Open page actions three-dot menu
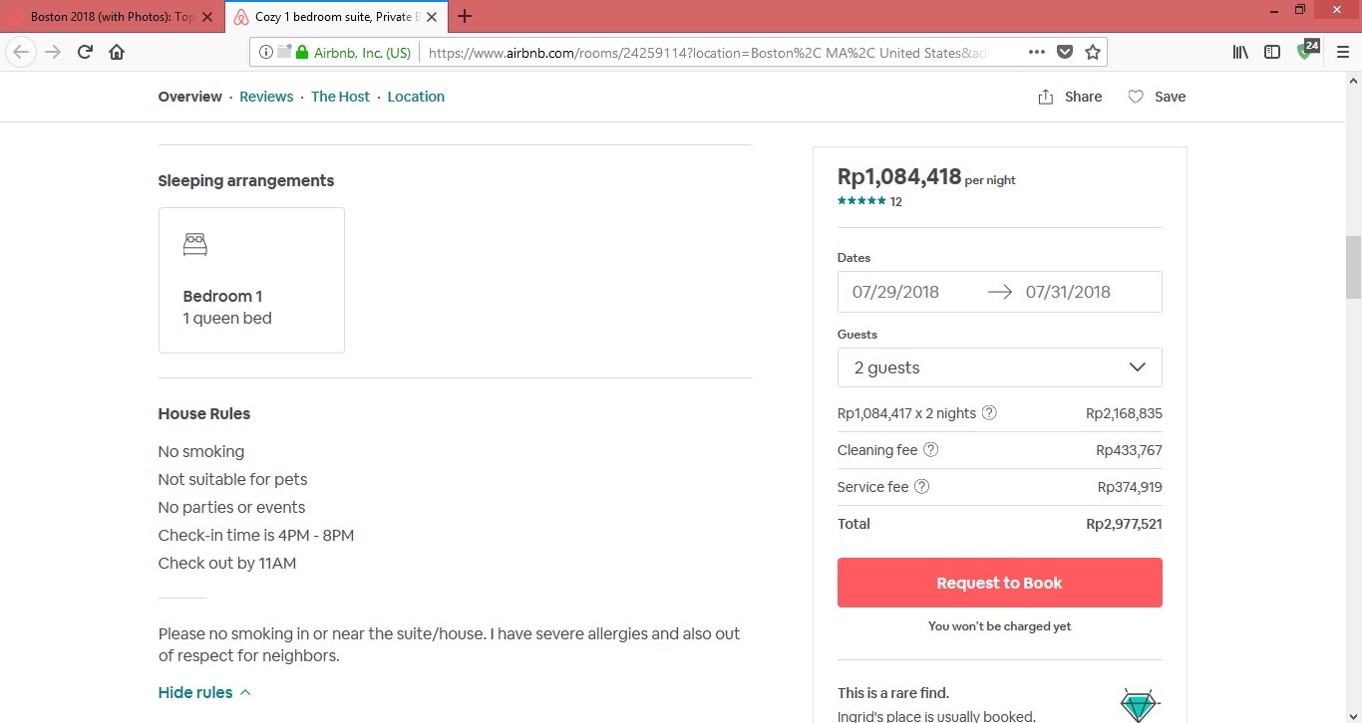The width and height of the screenshot is (1362, 723). pos(1037,53)
